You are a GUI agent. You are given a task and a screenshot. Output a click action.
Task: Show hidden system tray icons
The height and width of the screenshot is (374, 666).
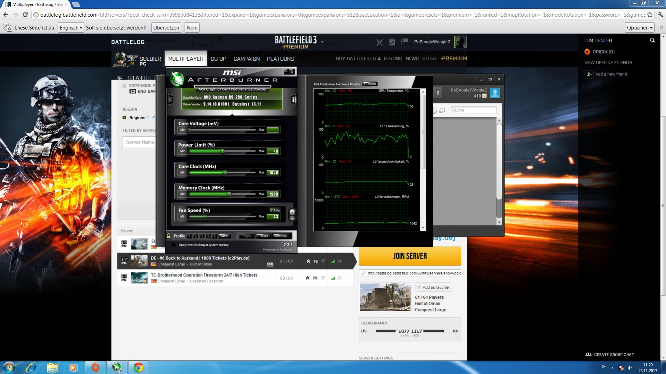pos(613,367)
